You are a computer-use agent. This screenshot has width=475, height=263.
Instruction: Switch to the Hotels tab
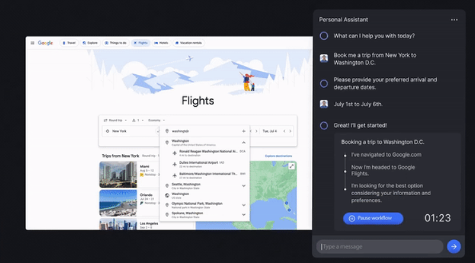pyautogui.click(x=162, y=43)
